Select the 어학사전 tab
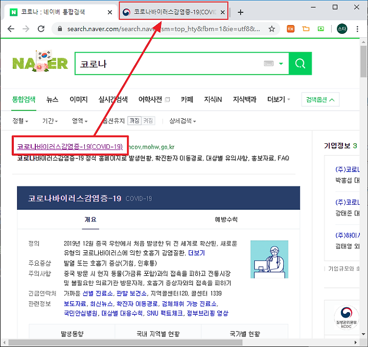The height and width of the screenshot is (347, 368). tap(150, 100)
